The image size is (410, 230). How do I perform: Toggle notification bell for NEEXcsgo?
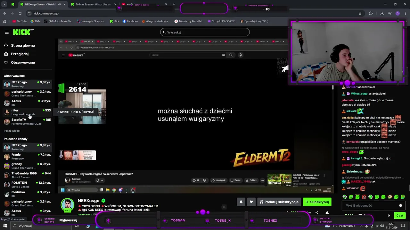[241, 202]
